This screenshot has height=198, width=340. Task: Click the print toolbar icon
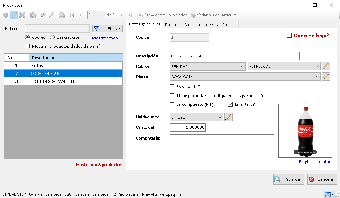62,15
